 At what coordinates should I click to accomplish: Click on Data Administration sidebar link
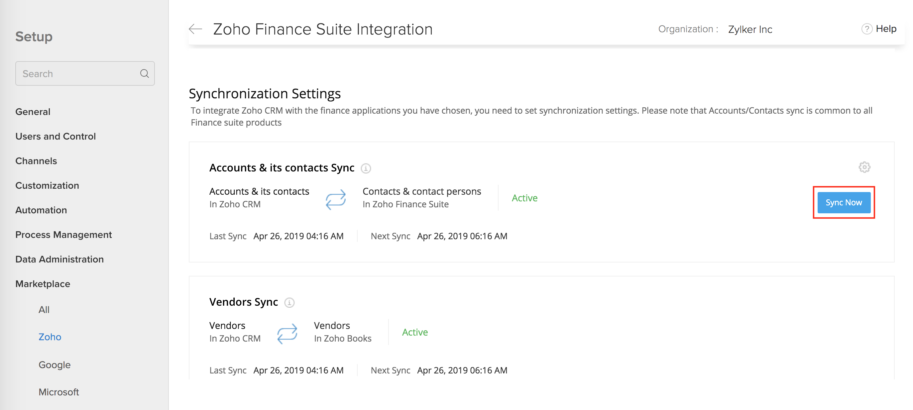click(x=60, y=259)
